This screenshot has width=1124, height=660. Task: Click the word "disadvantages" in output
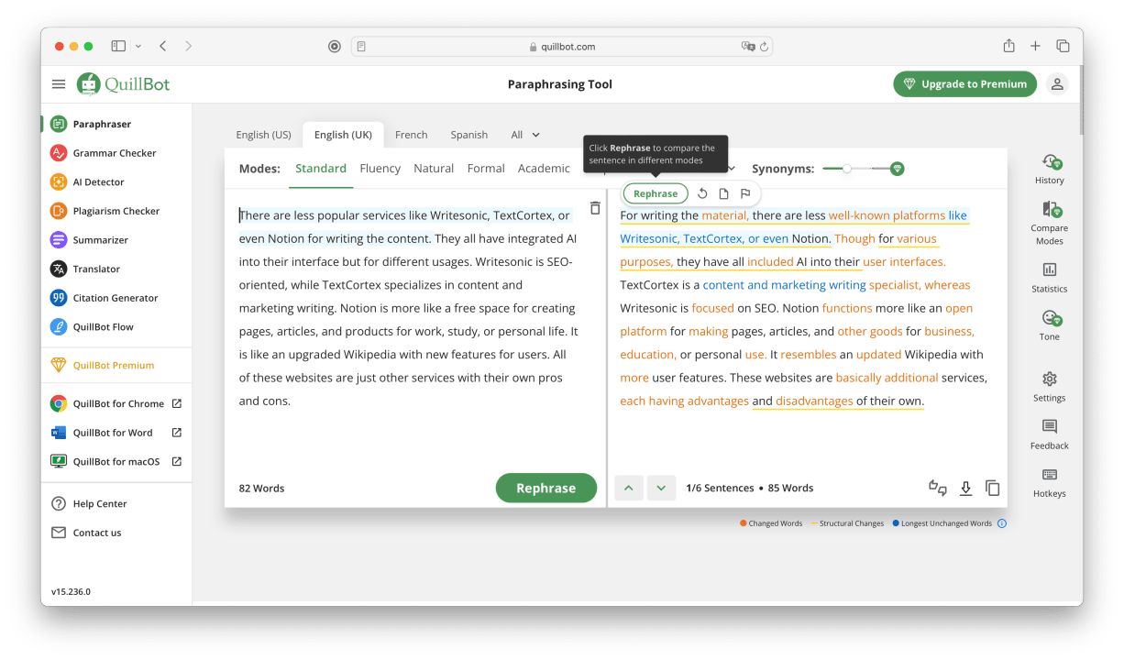(x=814, y=401)
